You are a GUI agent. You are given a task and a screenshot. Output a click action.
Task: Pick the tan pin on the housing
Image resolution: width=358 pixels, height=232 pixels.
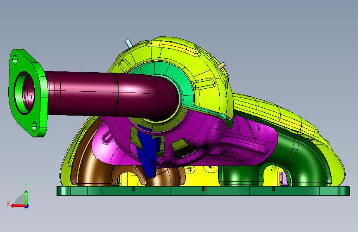[221, 66]
